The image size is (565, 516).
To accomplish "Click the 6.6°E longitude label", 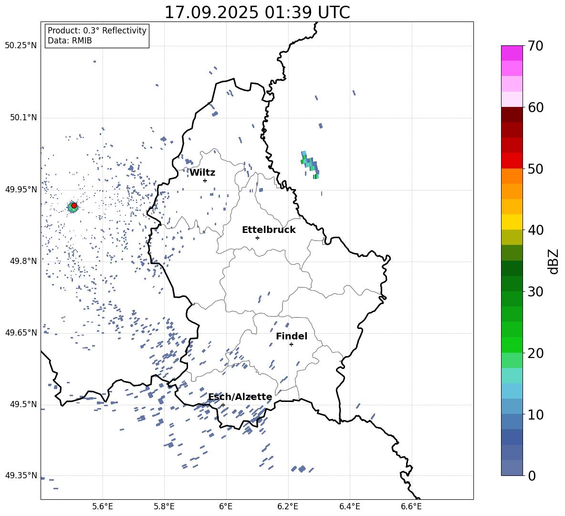I will 411,506.
